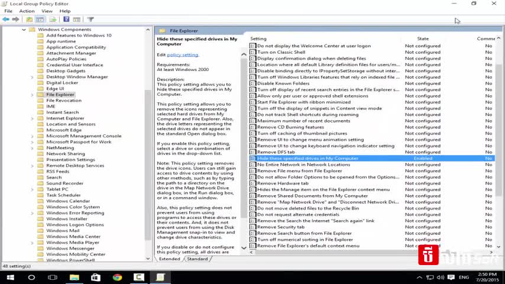The image size is (505, 284).
Task: Expand the Windows Error Reporting node
Action: tap(32, 213)
